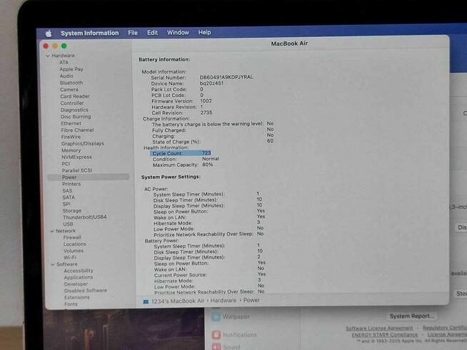Select Memory in the sidebar
The height and width of the screenshot is (350, 467).
pos(71,150)
